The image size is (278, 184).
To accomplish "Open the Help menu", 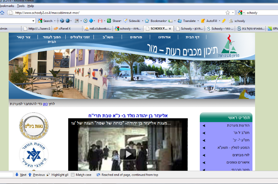I will click(x=31, y=6).
